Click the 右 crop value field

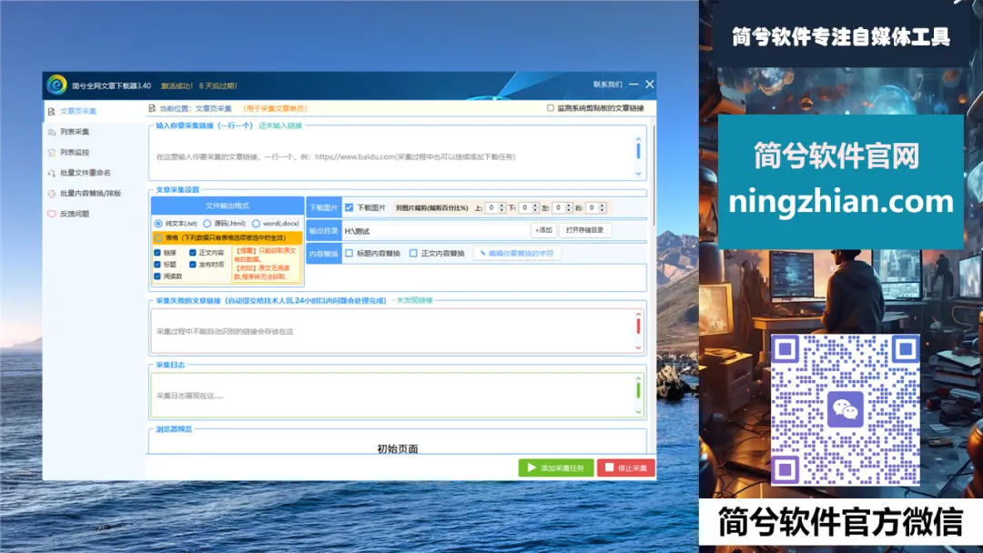tap(592, 208)
